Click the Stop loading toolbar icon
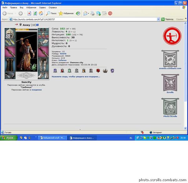 29,13
